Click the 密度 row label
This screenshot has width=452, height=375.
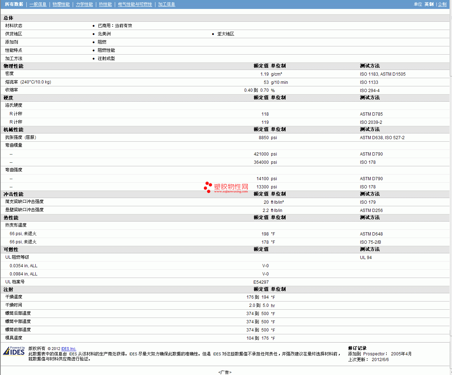pyautogui.click(x=10, y=74)
